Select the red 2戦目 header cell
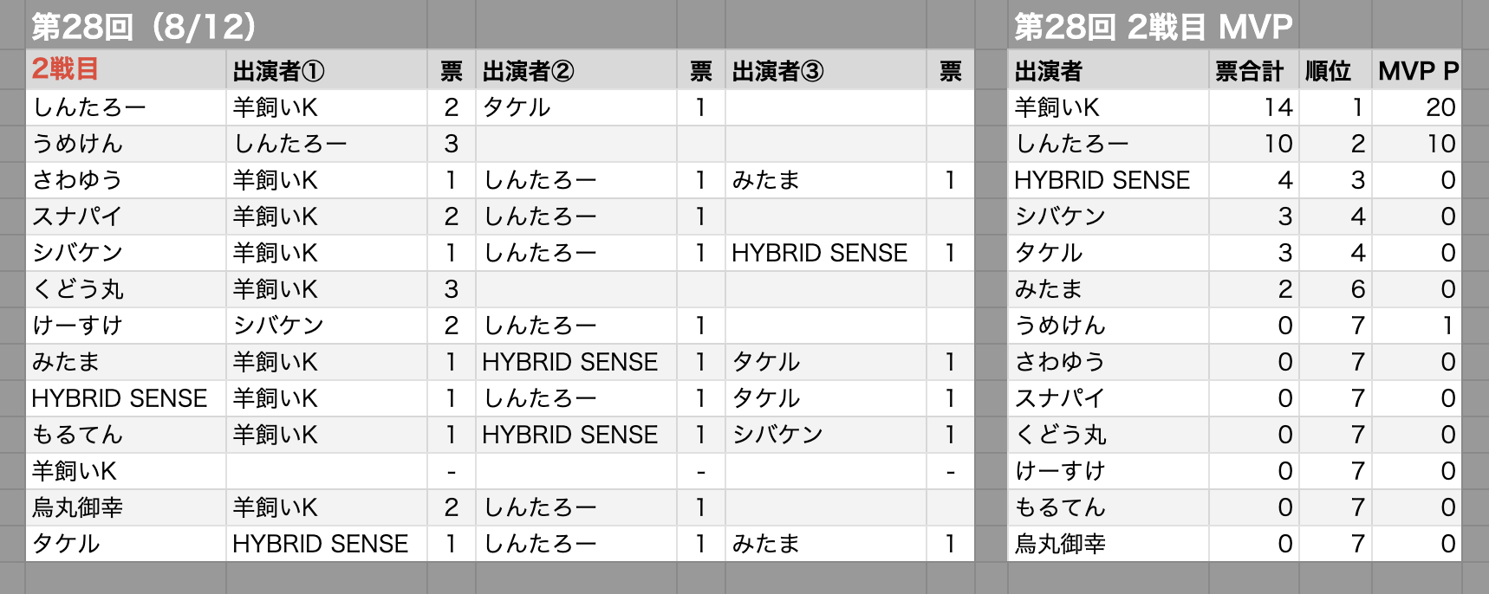Image resolution: width=1489 pixels, height=594 pixels. click(126, 70)
